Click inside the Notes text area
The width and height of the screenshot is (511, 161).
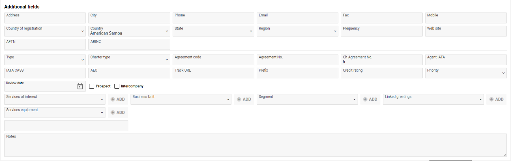(x=255, y=145)
